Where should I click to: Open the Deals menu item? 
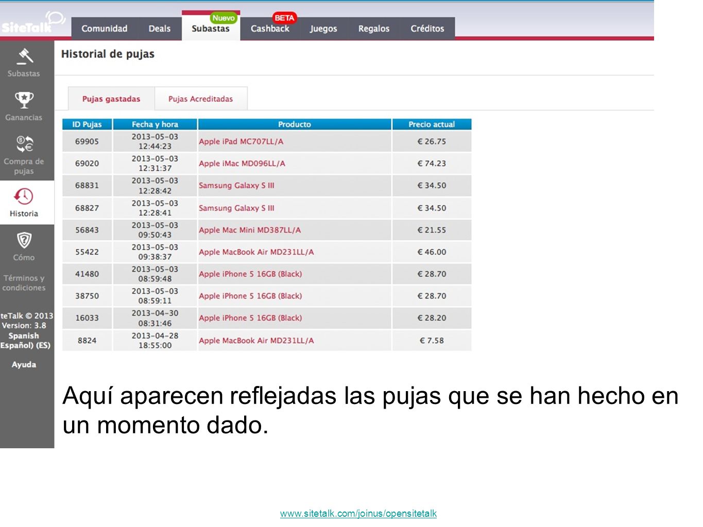tap(159, 29)
